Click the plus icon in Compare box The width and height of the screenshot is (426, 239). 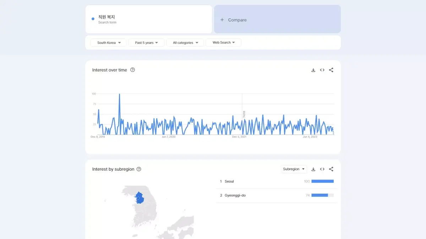pyautogui.click(x=222, y=20)
